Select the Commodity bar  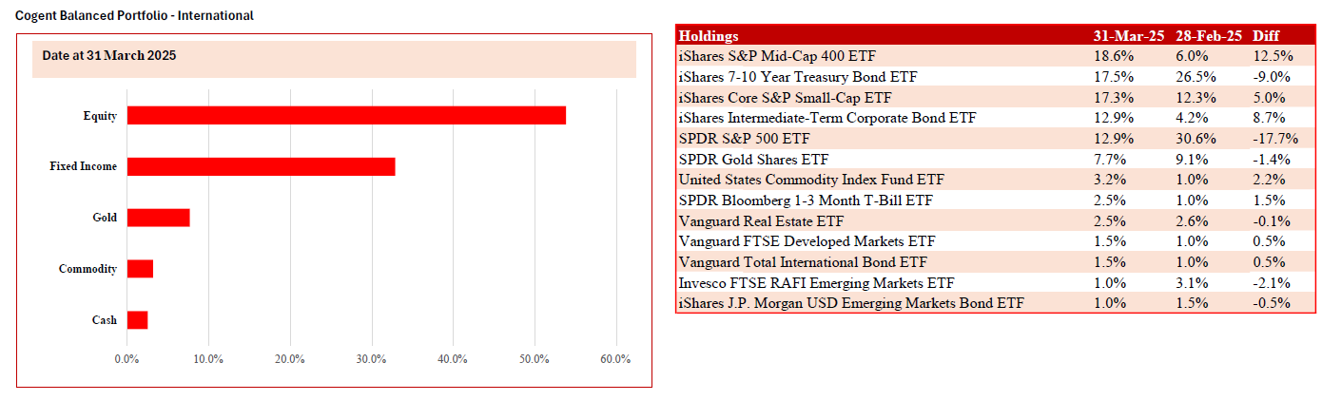(140, 269)
